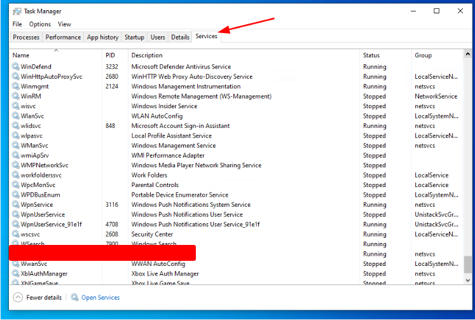Screen dimensions: 475x320
Task: Open the File menu
Action: click(17, 24)
